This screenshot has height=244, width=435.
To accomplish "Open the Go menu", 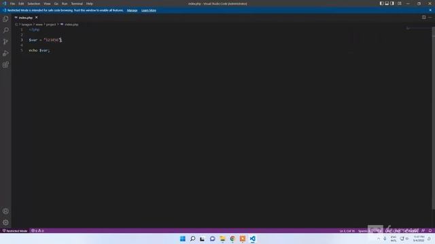I will pos(56,3).
